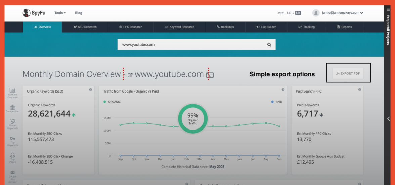The width and height of the screenshot is (395, 185).
Task: Open the PPC Research tab
Action: pos(131,27)
